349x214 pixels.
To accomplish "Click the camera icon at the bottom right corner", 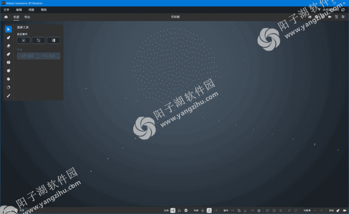I will pyautogui.click(x=345, y=210).
